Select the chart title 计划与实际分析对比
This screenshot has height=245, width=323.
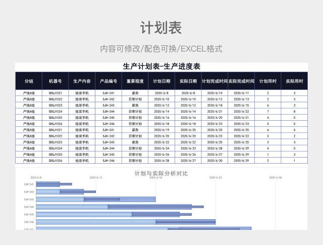(x=161, y=173)
